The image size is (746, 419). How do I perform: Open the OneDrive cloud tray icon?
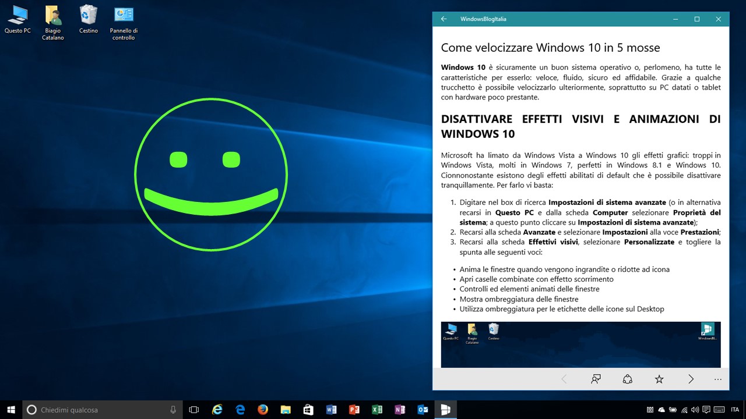661,410
